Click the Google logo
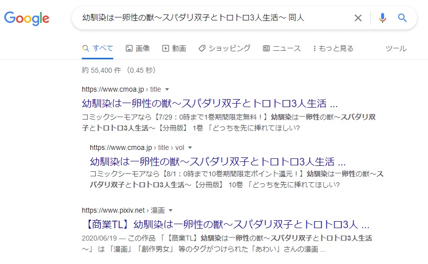The image size is (428, 264). [x=27, y=18]
